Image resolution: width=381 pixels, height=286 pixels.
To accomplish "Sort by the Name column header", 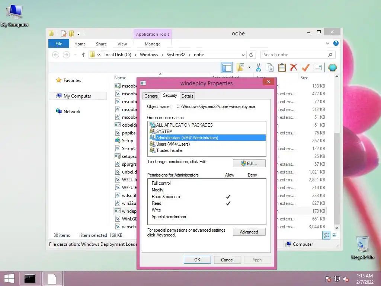I will (120, 77).
